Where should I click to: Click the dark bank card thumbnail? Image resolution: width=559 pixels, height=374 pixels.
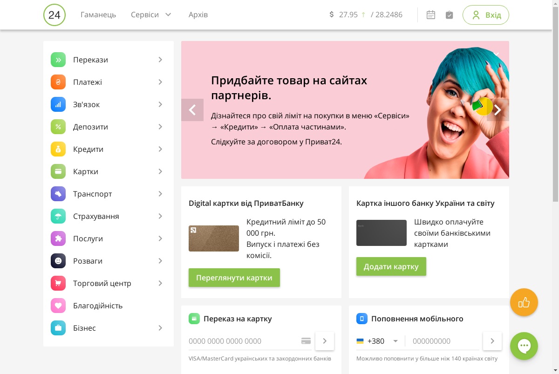[x=382, y=233]
